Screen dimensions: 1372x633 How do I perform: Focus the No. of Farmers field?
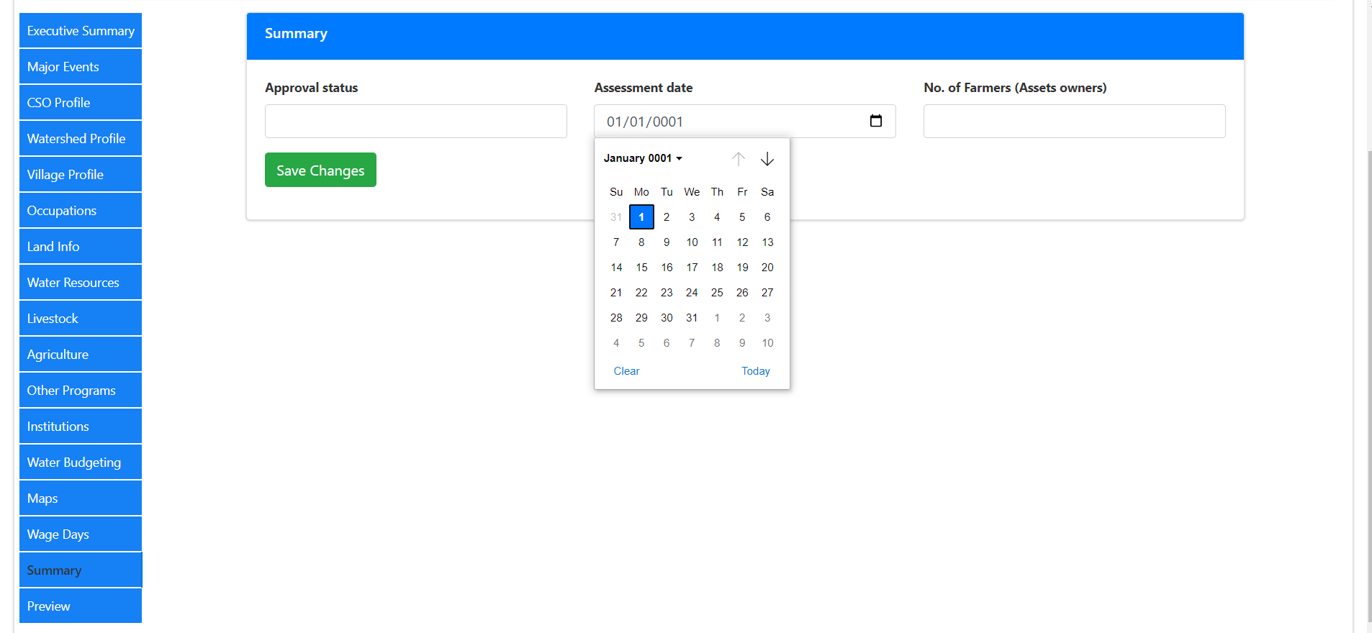coord(1074,121)
